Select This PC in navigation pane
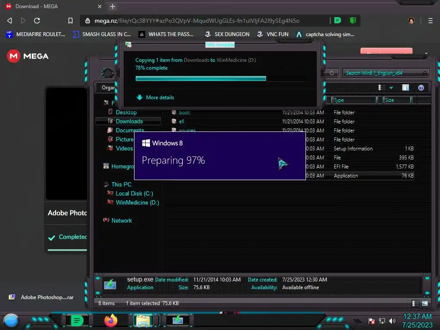 point(117,184)
